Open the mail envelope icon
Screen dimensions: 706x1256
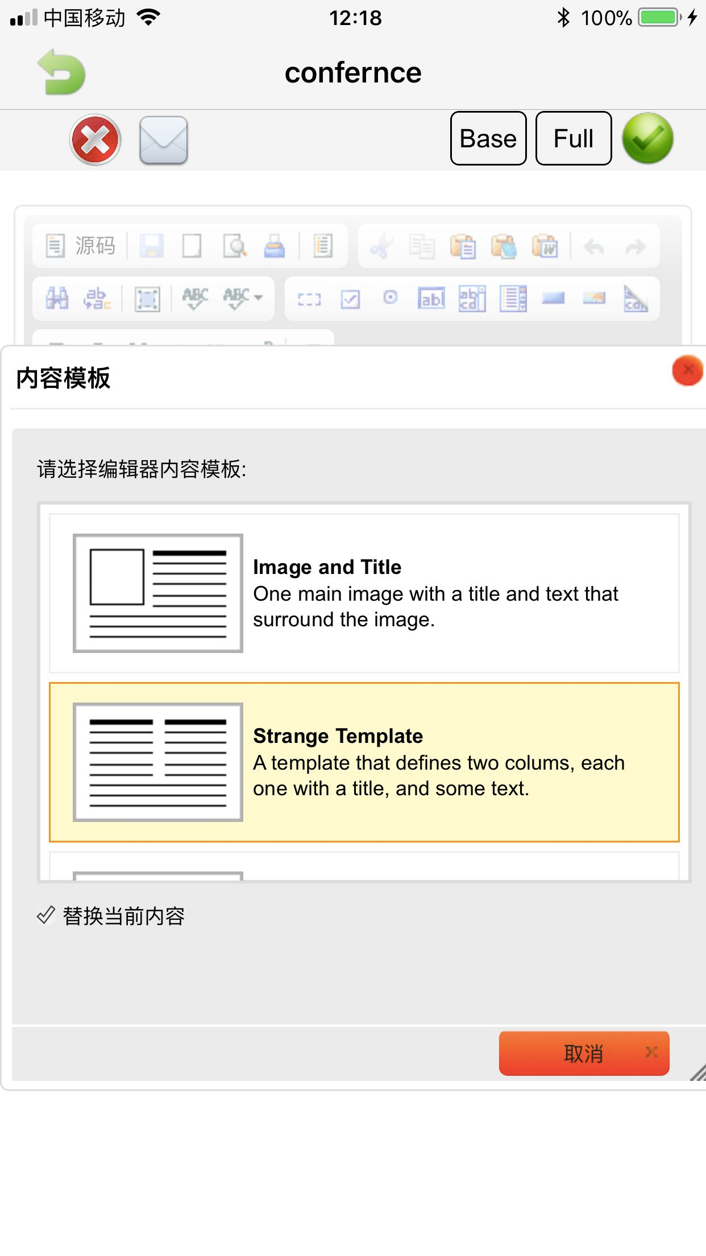pyautogui.click(x=164, y=140)
